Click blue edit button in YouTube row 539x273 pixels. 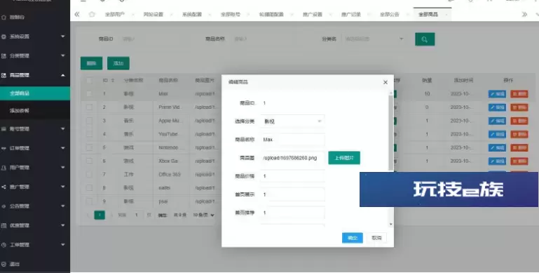[x=497, y=134]
